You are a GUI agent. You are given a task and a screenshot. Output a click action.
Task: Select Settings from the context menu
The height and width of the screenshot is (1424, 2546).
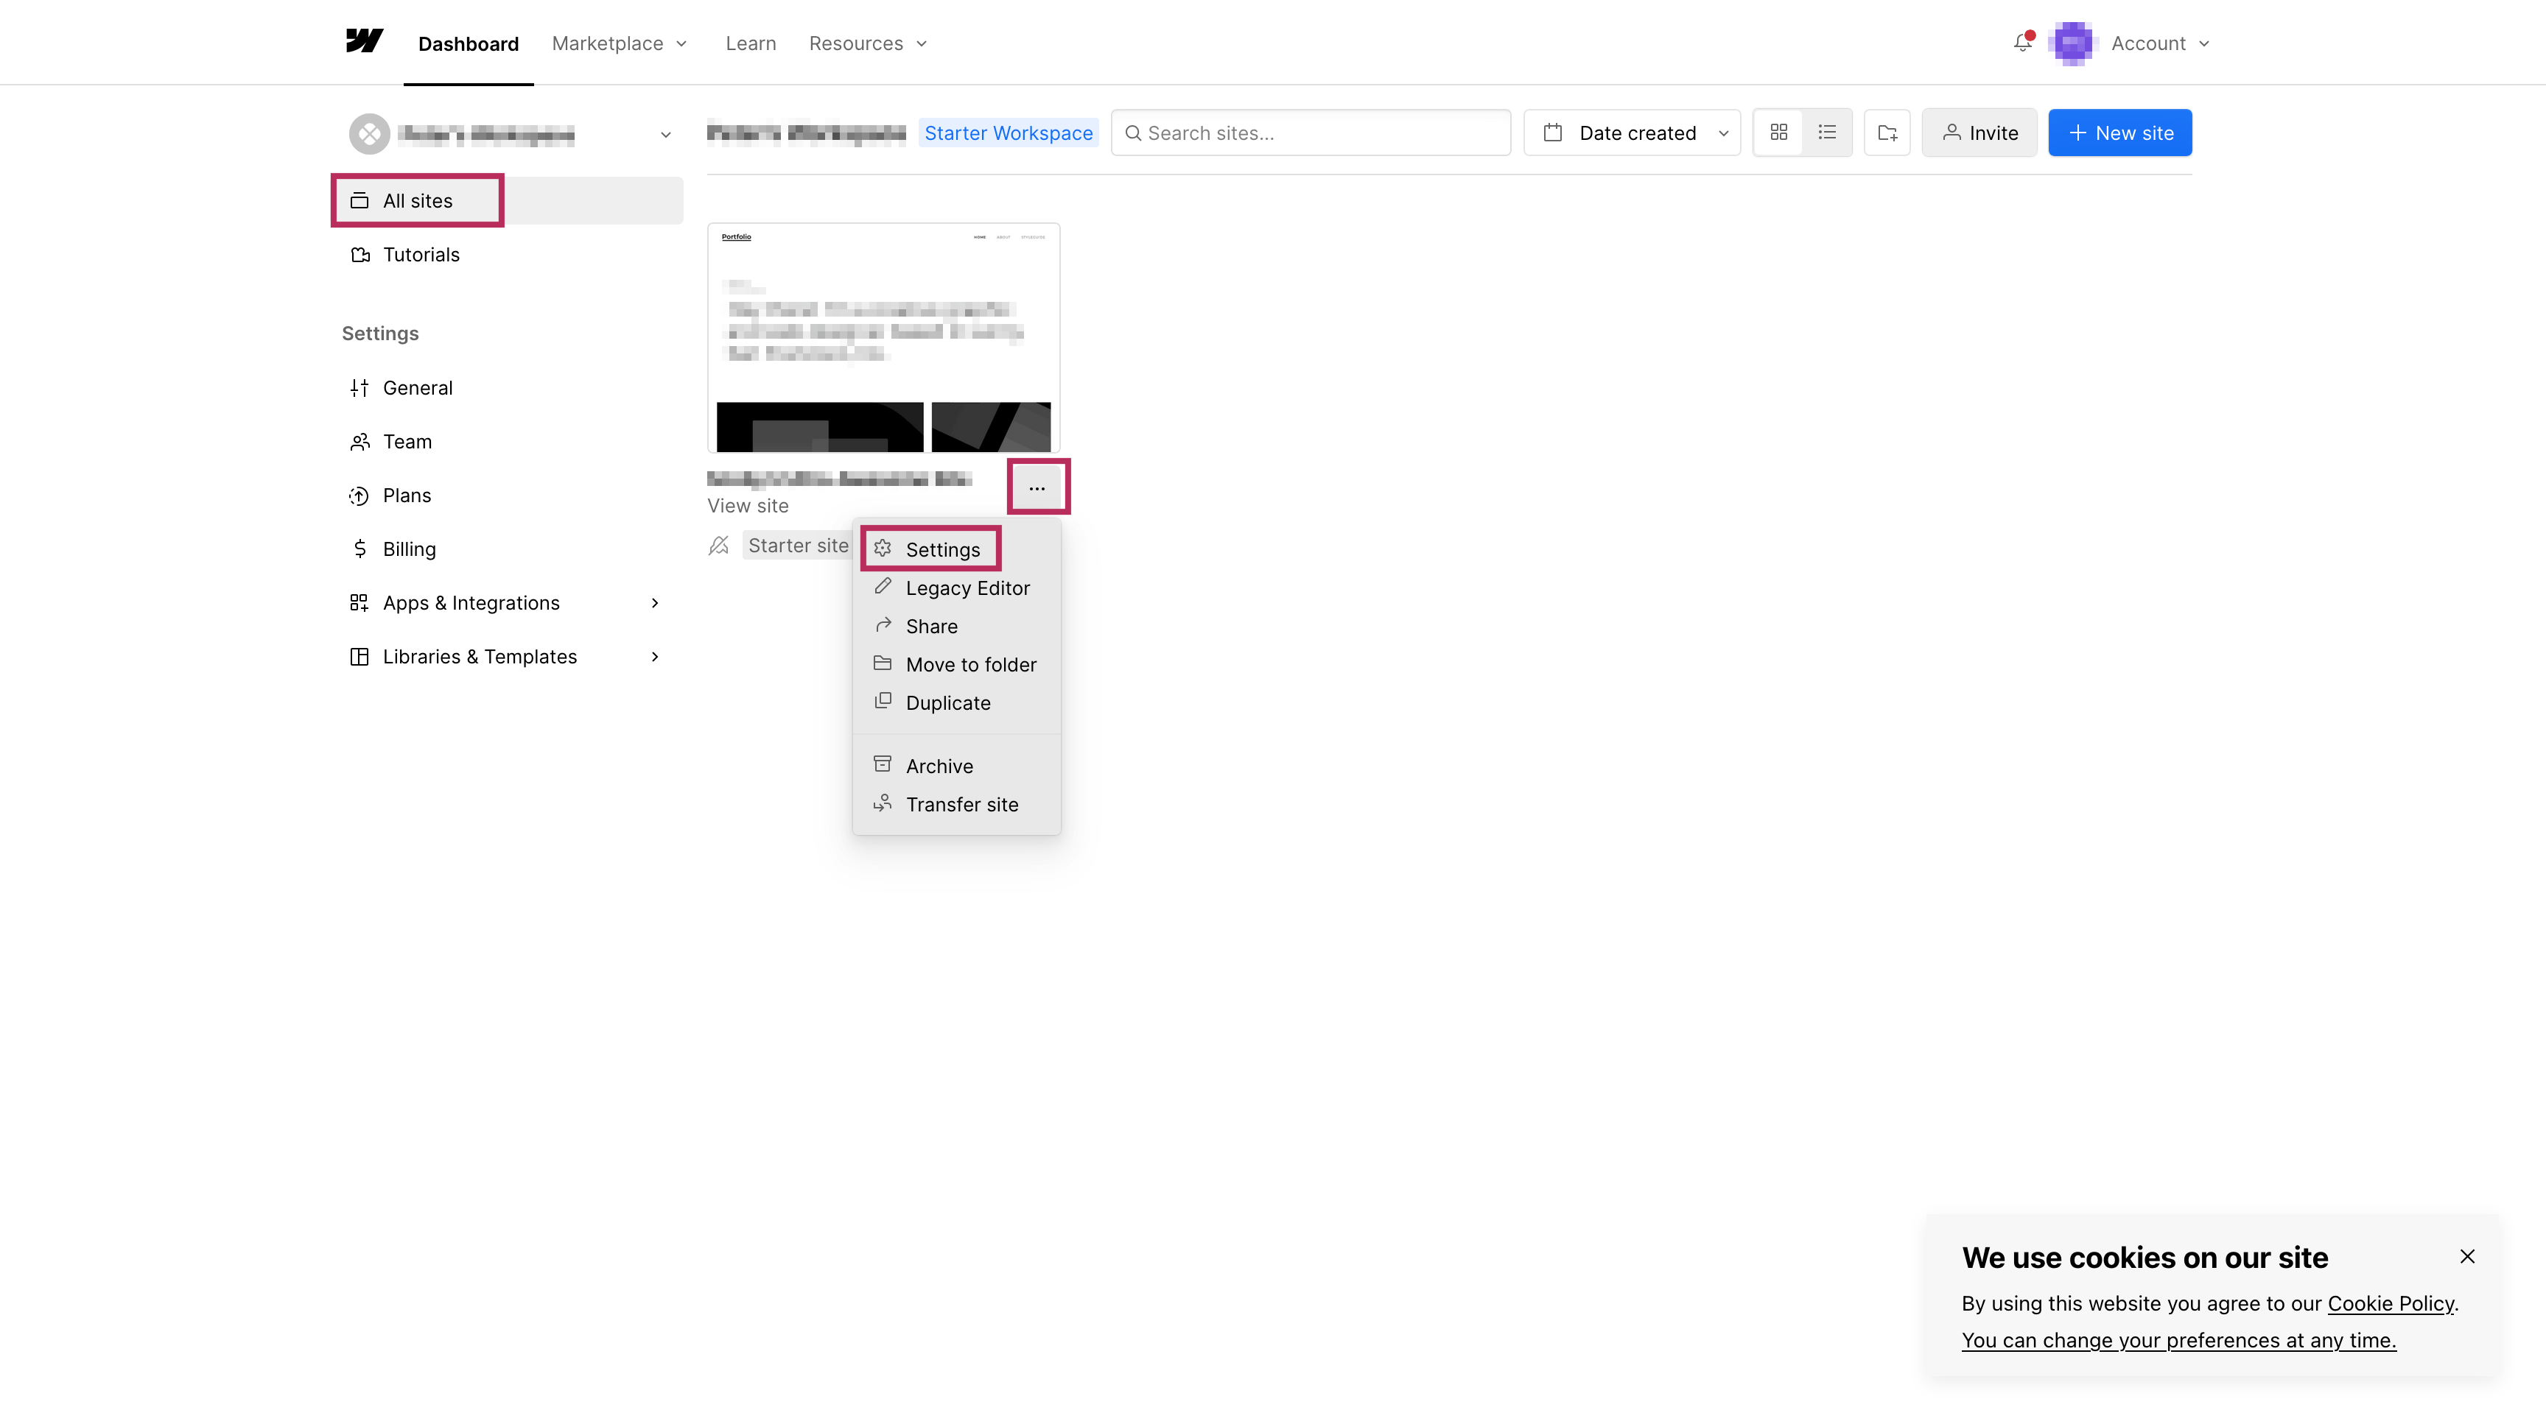pos(942,549)
